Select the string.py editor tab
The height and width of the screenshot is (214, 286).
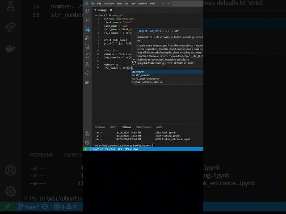[102, 10]
